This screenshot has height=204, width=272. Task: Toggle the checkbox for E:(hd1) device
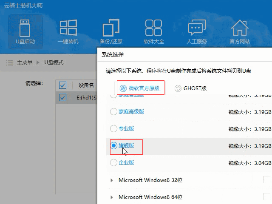pos(62,97)
